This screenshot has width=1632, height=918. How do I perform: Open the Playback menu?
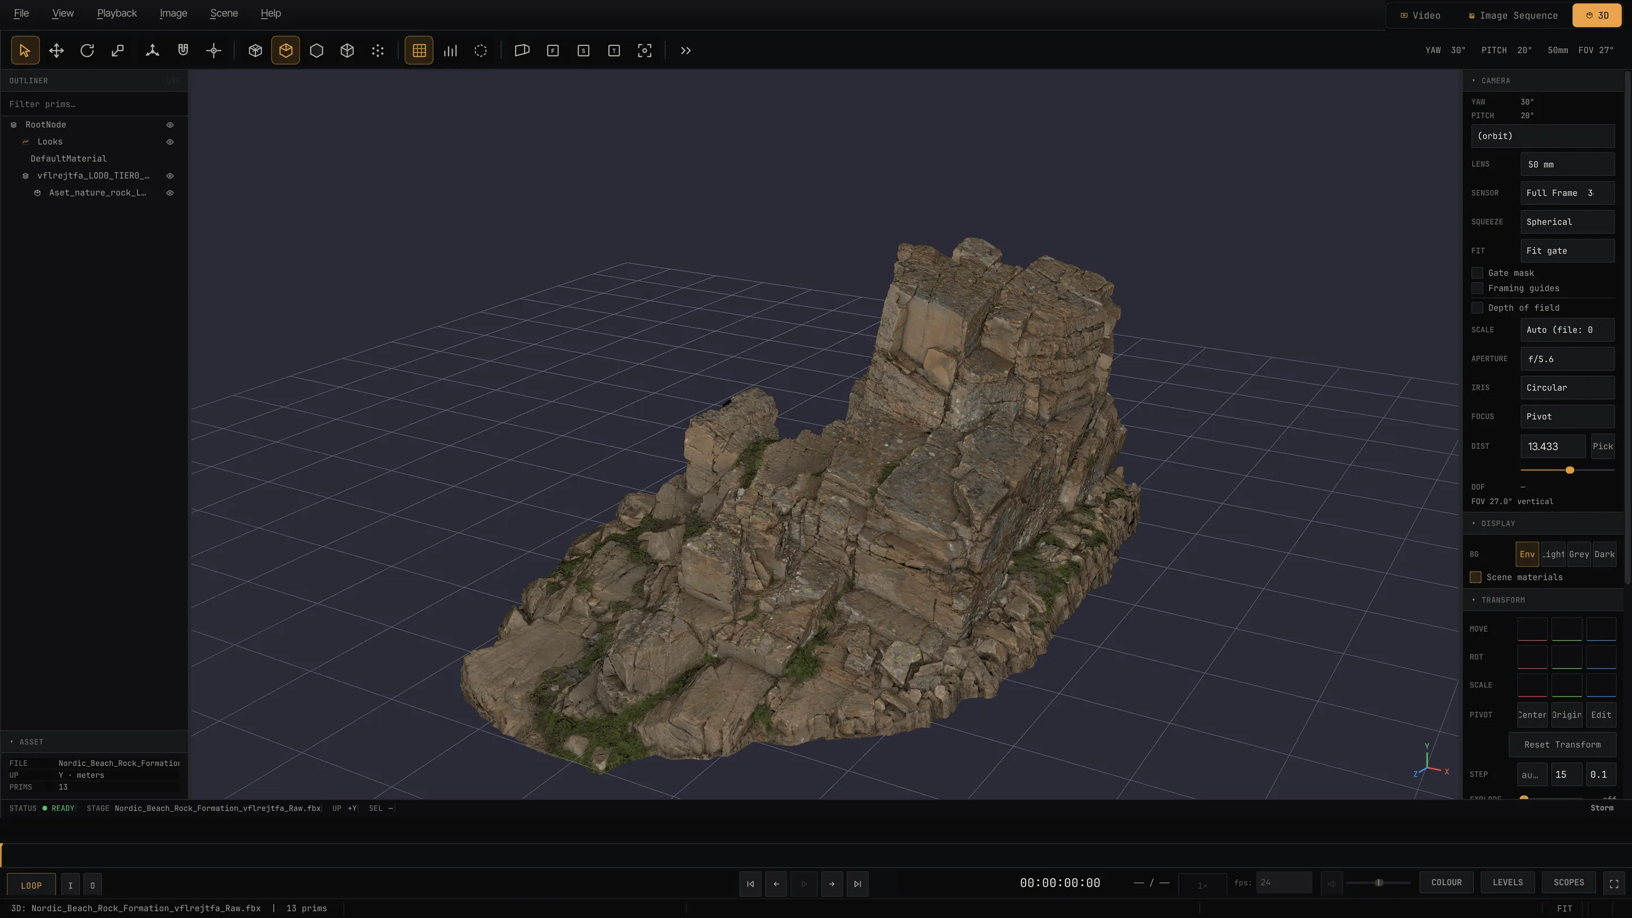point(117,13)
